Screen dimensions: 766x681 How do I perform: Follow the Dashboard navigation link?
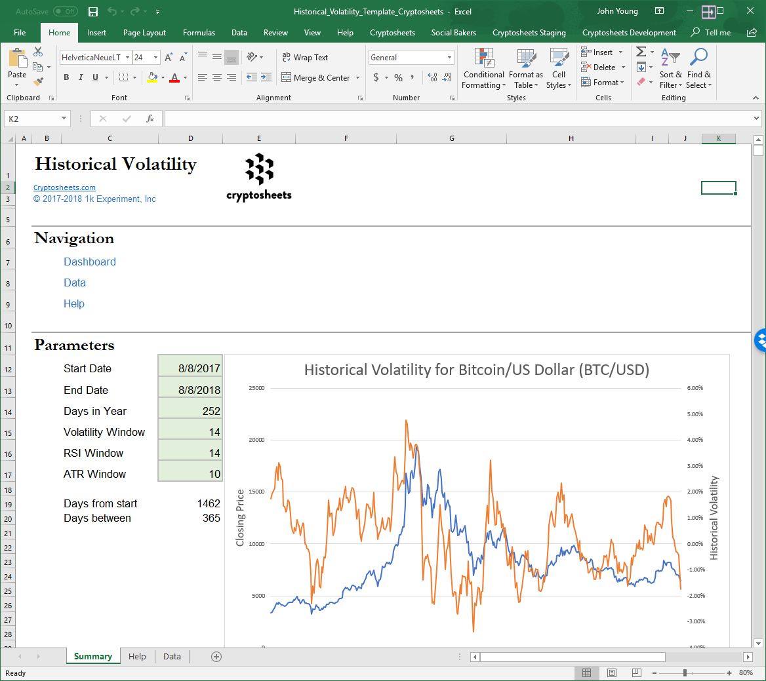click(x=90, y=262)
